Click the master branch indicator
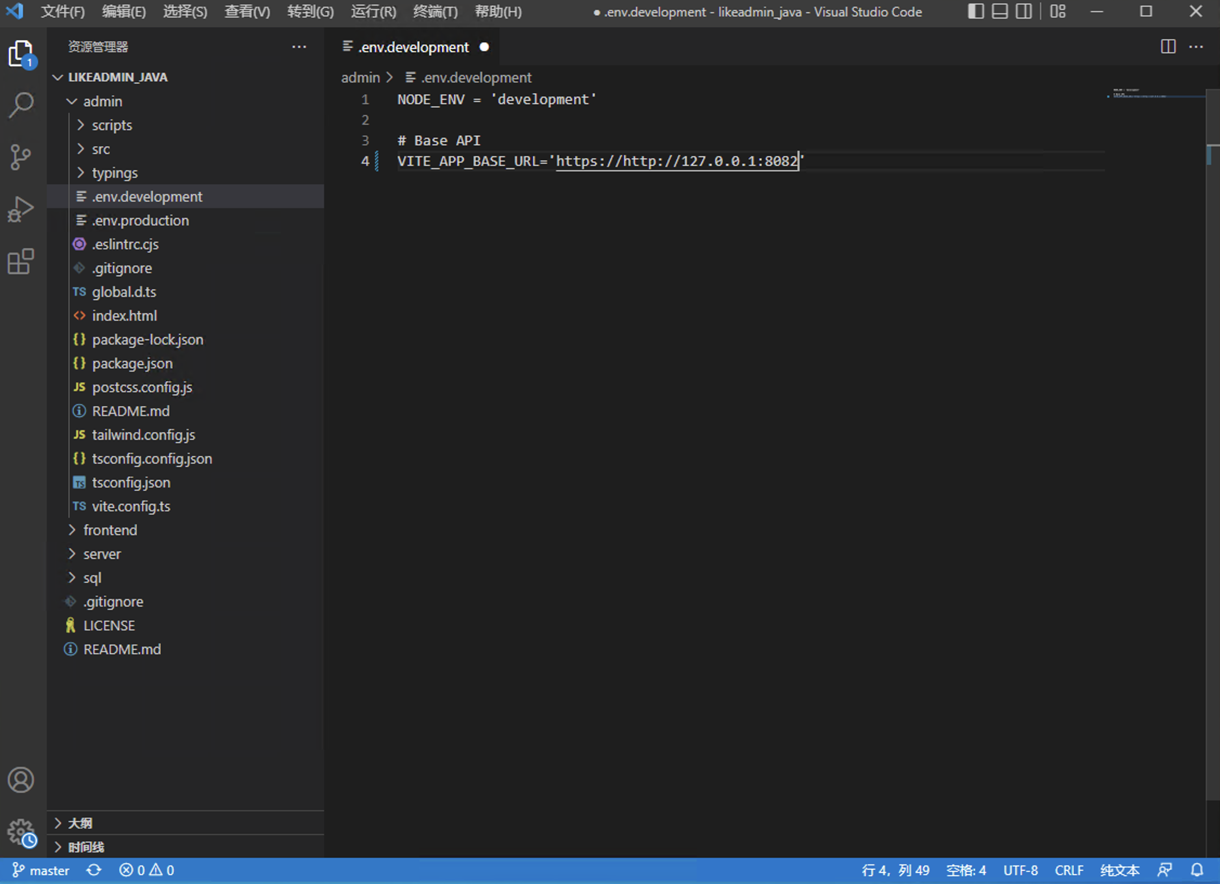Screen dimensions: 1220x884 [41, 870]
